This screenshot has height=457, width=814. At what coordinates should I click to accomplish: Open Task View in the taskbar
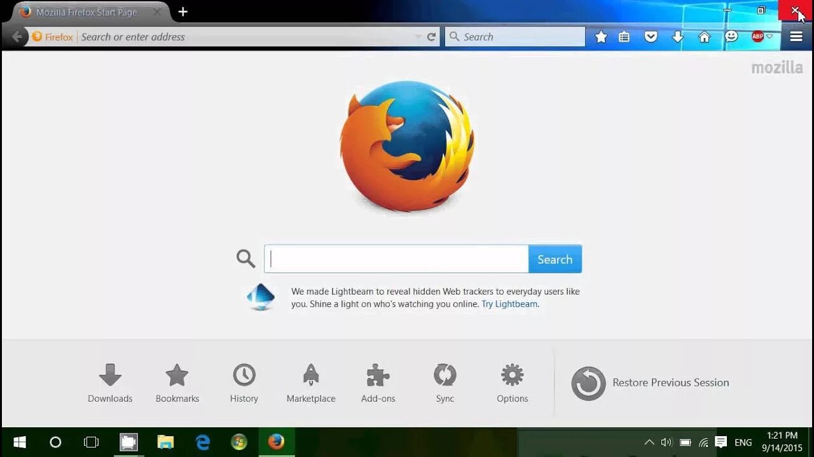92,442
